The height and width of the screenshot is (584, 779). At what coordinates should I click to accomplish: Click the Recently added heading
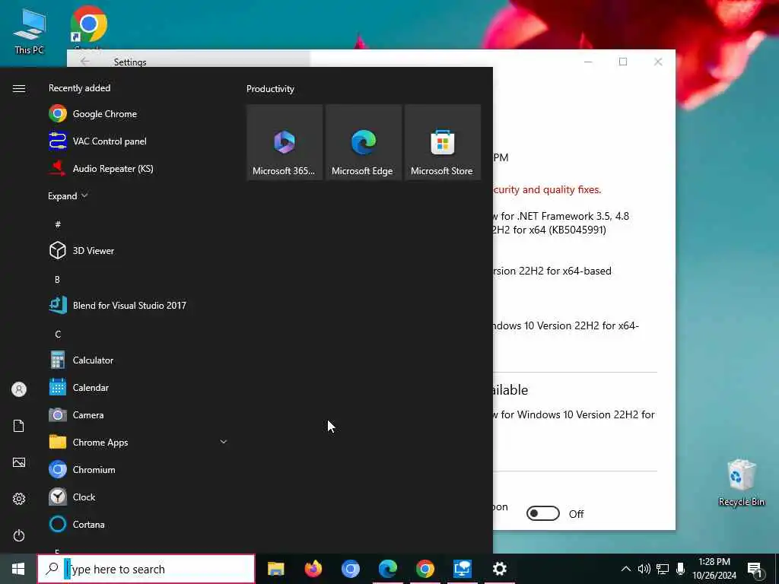click(x=79, y=88)
